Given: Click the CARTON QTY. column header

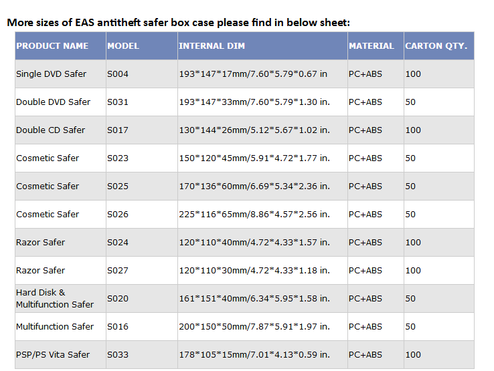Looking at the screenshot, I should (439, 45).
